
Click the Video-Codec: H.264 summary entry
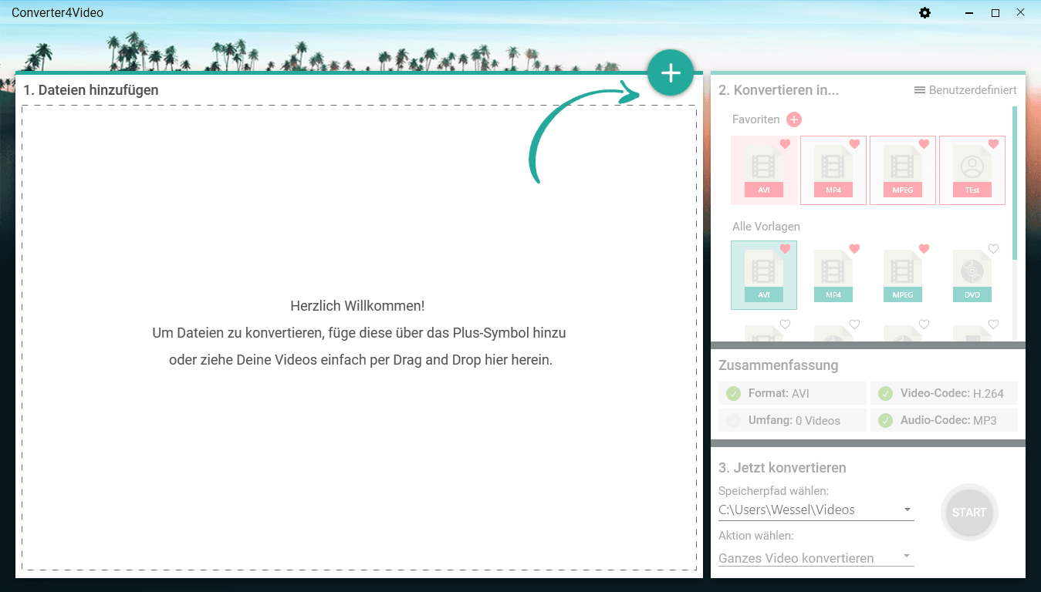pyautogui.click(x=944, y=393)
